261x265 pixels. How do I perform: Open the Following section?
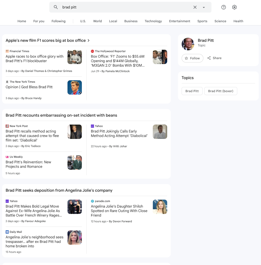pos(58,21)
